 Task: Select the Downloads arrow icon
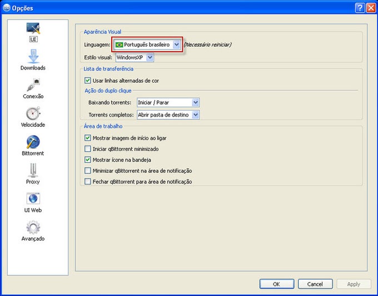point(33,56)
